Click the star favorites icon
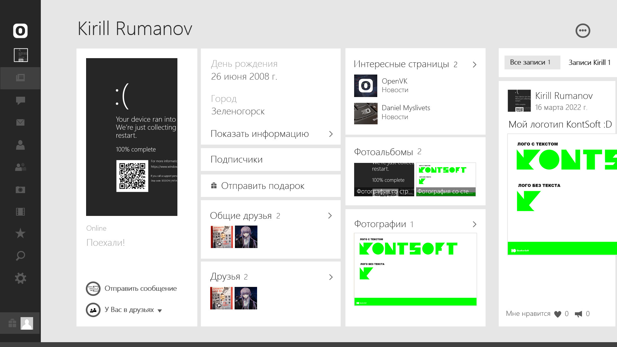 pos(20,233)
